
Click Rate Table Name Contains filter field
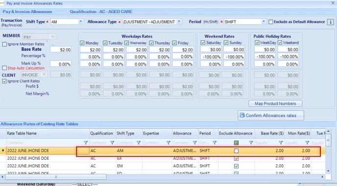[x=45, y=143]
